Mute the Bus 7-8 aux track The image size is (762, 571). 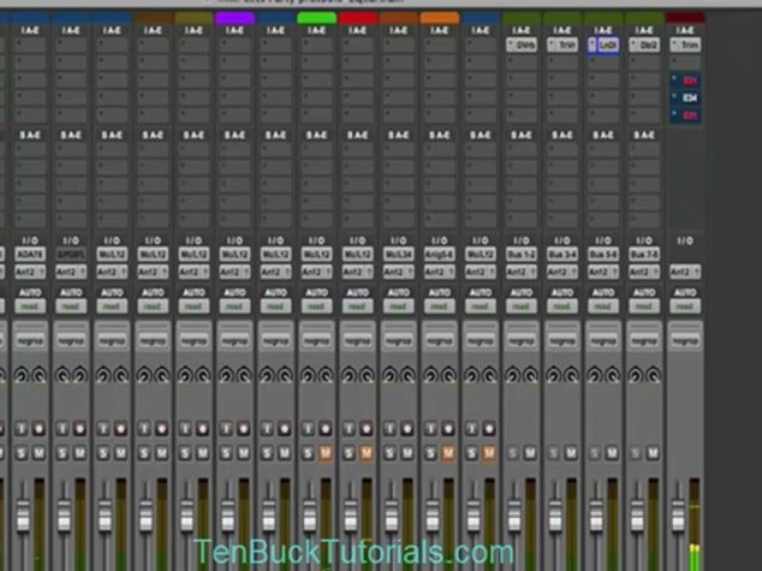tap(652, 454)
